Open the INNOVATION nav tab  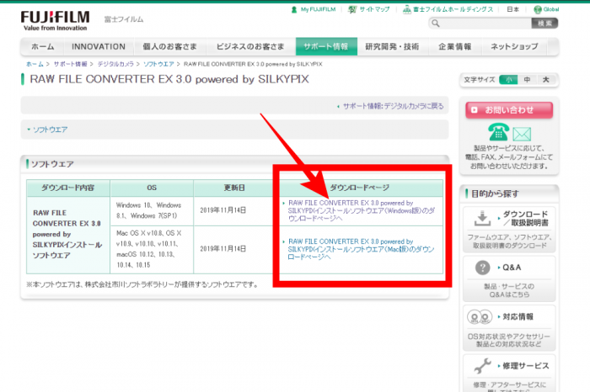coord(99,46)
